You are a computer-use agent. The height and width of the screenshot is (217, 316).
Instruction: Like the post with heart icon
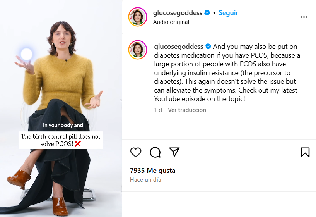pos(136,152)
